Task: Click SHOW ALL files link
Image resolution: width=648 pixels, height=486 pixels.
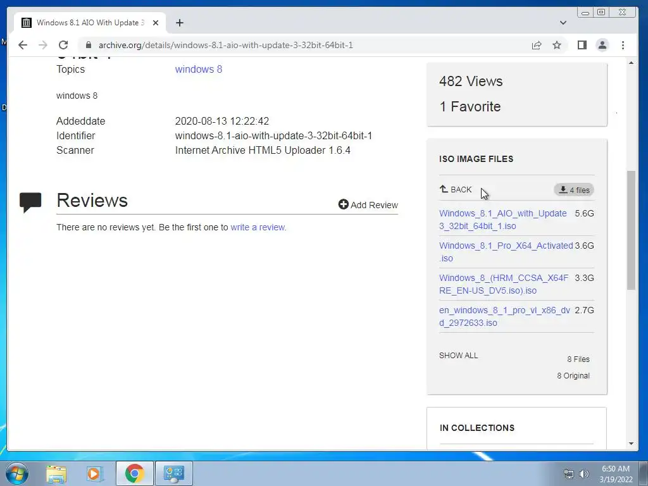Action: click(458, 356)
